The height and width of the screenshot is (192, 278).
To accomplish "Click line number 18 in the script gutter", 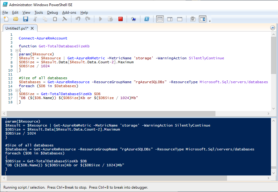I will pos(10,102).
